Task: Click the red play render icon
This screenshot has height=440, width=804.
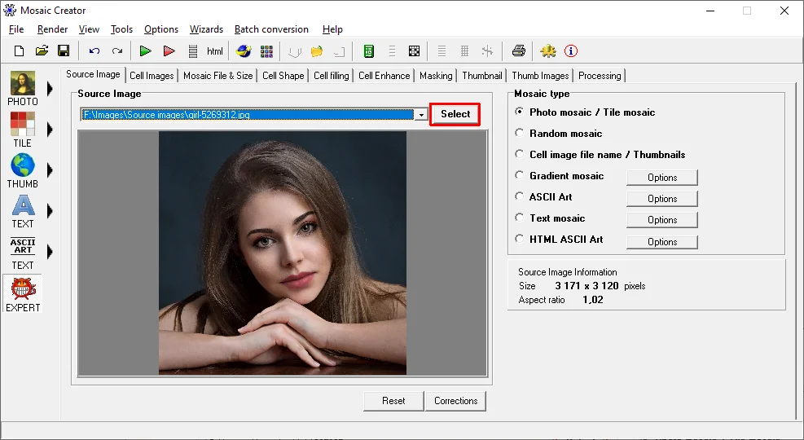Action: pos(169,51)
